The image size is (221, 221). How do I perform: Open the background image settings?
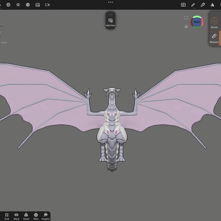38,5
